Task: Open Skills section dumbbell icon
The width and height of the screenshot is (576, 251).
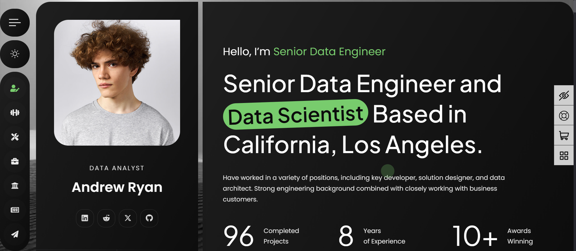Action: (x=15, y=113)
